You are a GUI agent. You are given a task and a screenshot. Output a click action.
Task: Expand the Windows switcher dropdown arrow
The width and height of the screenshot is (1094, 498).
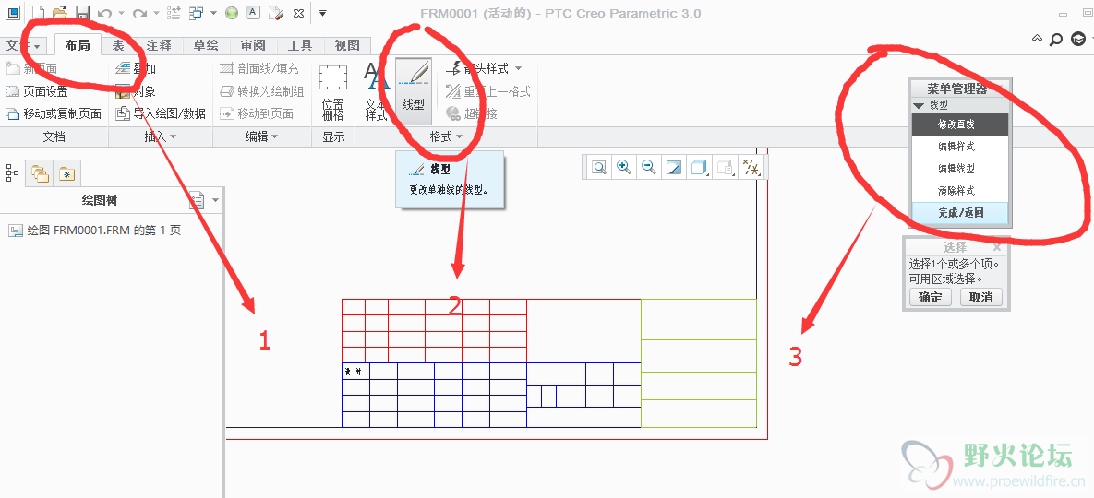(213, 13)
